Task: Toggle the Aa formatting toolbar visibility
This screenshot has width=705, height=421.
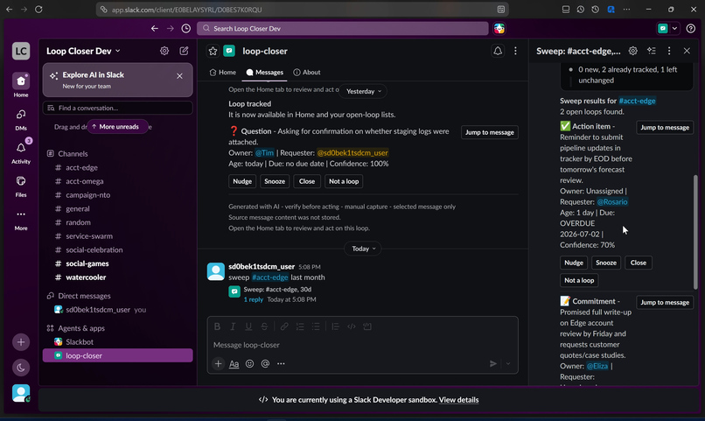Action: pyautogui.click(x=234, y=363)
